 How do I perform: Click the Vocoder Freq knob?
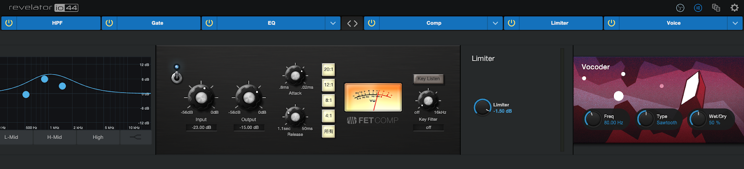click(x=593, y=119)
